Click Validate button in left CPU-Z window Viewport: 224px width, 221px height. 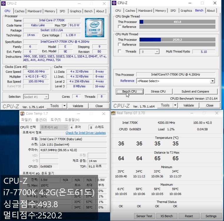tap(78, 106)
